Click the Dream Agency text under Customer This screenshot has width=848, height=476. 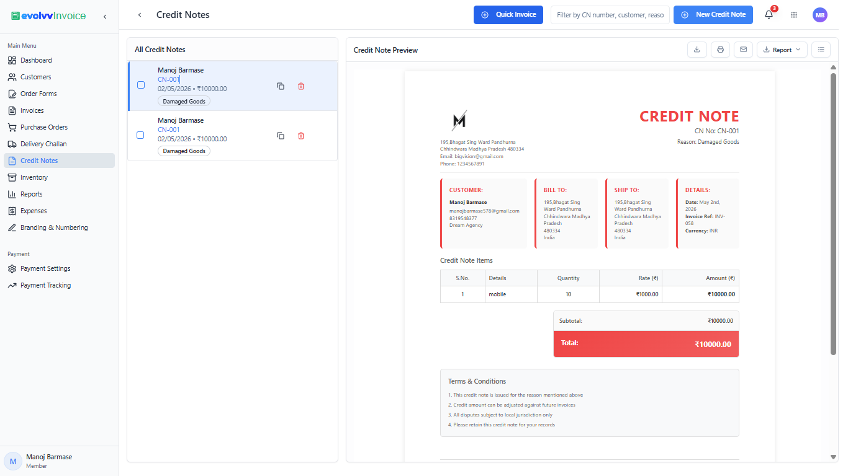(x=466, y=225)
